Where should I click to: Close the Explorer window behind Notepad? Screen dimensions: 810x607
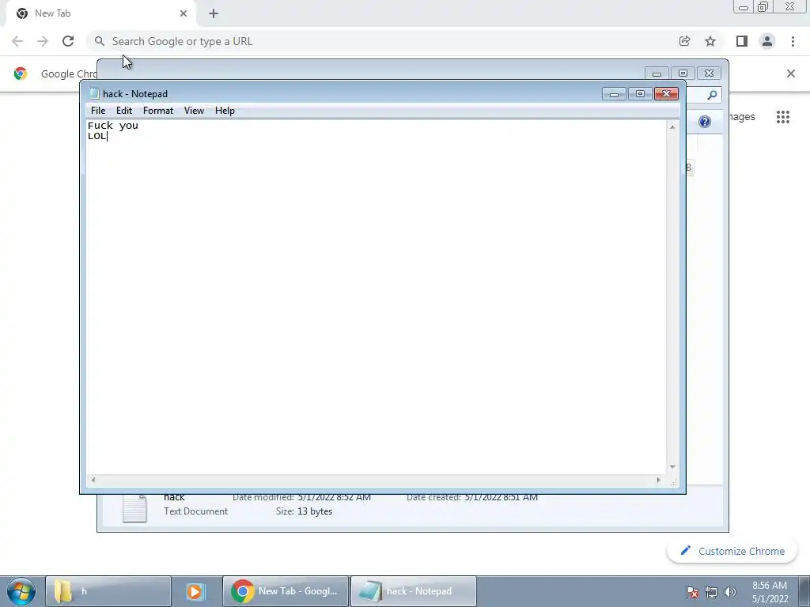710,74
